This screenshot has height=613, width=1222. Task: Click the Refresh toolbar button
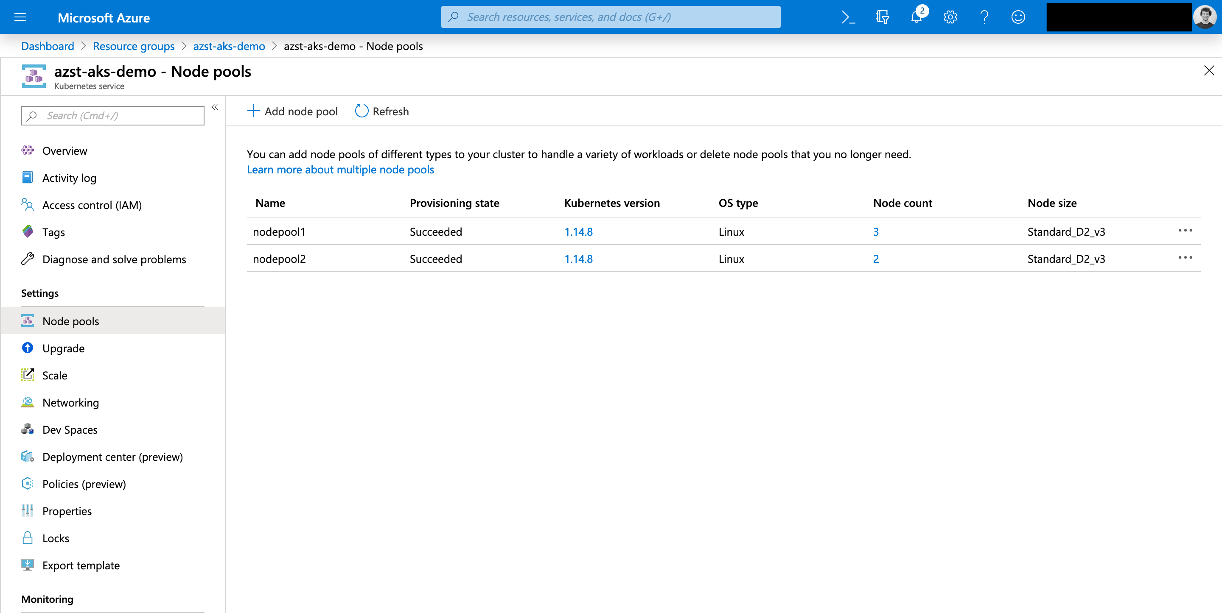[x=382, y=111]
